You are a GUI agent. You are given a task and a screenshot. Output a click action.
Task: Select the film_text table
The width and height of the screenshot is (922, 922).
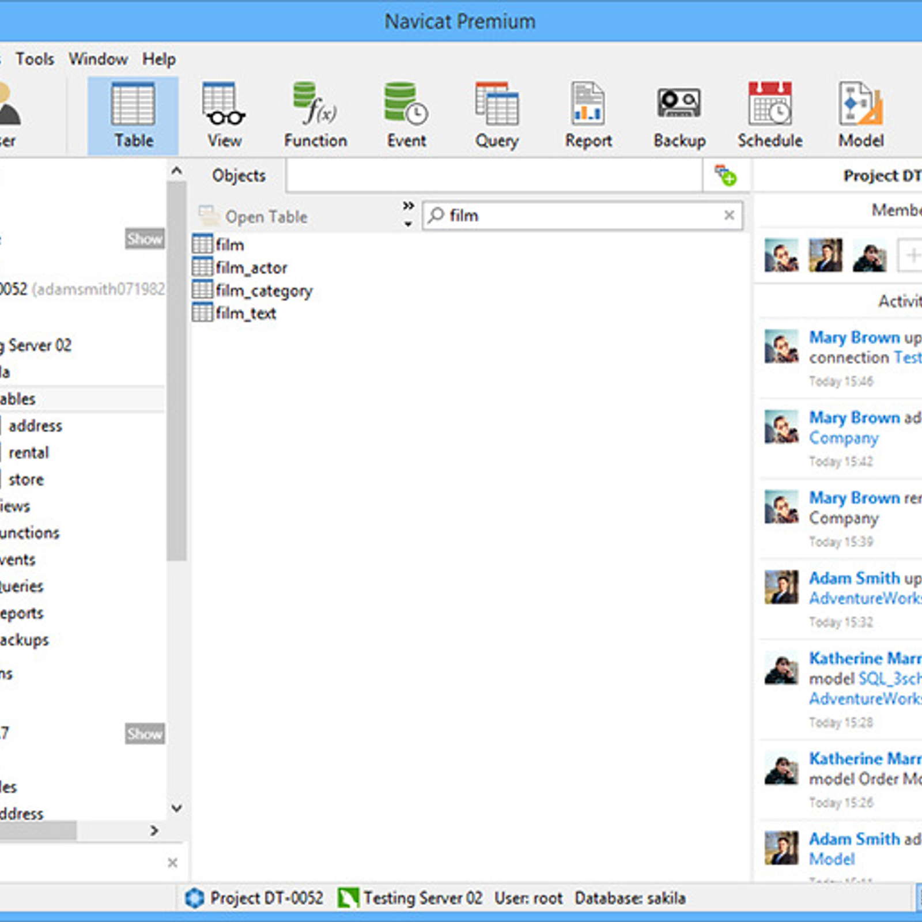coord(234,313)
